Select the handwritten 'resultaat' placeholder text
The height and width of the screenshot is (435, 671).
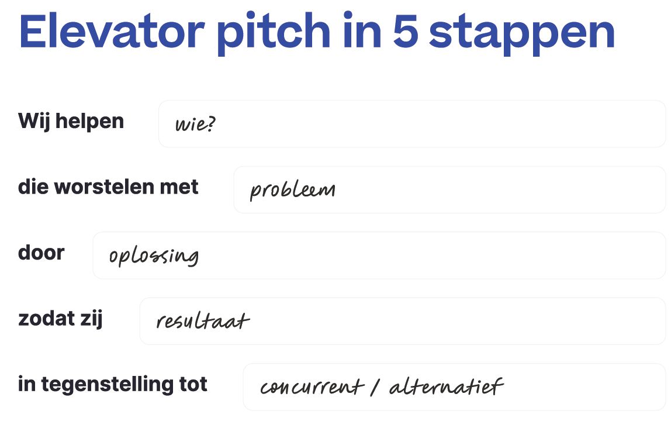(x=203, y=320)
